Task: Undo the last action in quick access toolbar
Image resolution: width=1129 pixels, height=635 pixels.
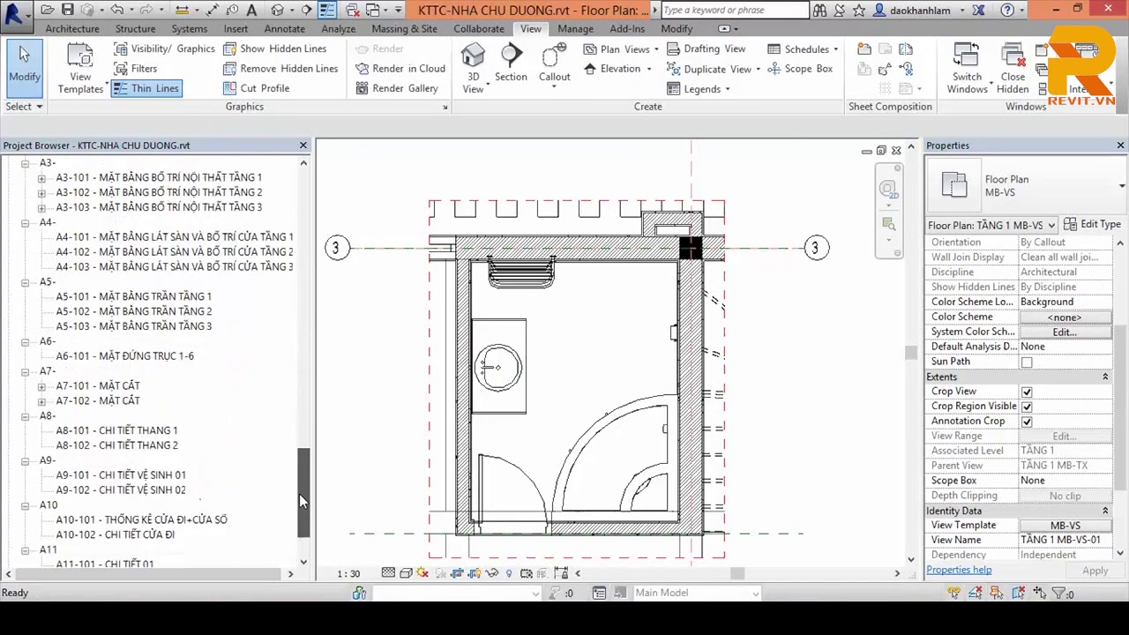Action: click(117, 10)
